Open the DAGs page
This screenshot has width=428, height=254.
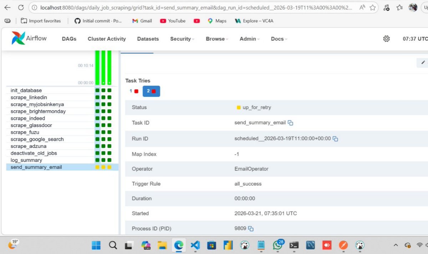69,39
